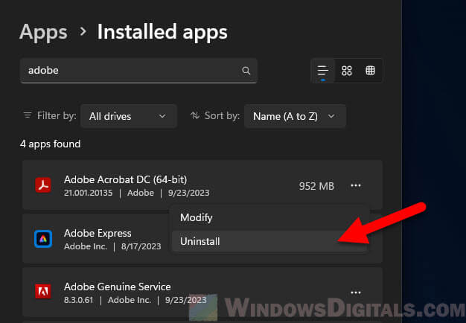The width and height of the screenshot is (466, 323).
Task: Click the filter lines icon
Action: (x=28, y=115)
